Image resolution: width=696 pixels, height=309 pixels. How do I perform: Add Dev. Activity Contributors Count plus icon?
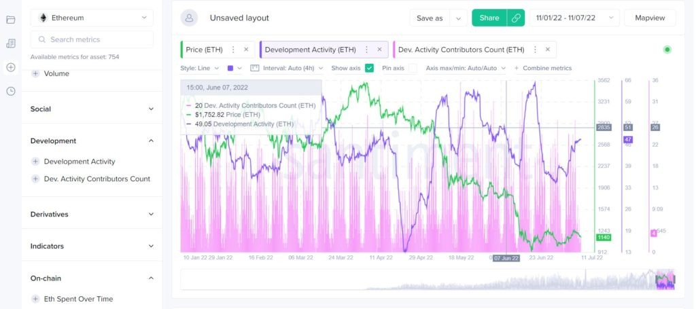(x=35, y=179)
